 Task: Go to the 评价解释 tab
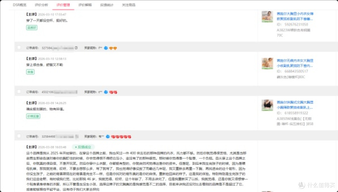pyautogui.click(x=85, y=5)
